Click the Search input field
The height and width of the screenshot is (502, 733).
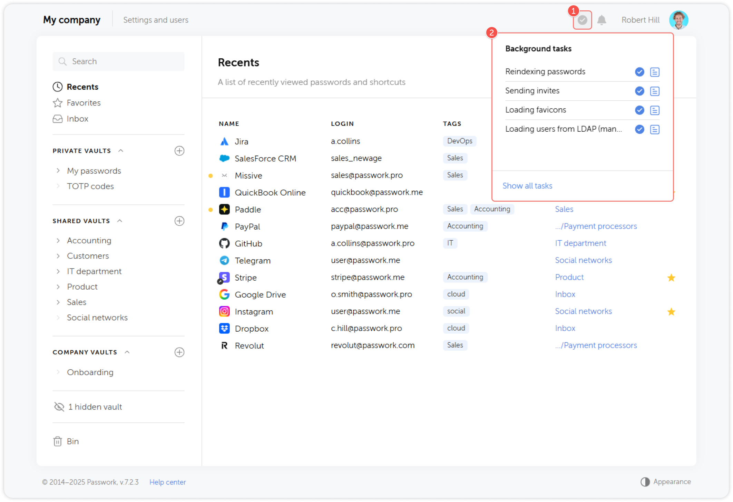118,61
